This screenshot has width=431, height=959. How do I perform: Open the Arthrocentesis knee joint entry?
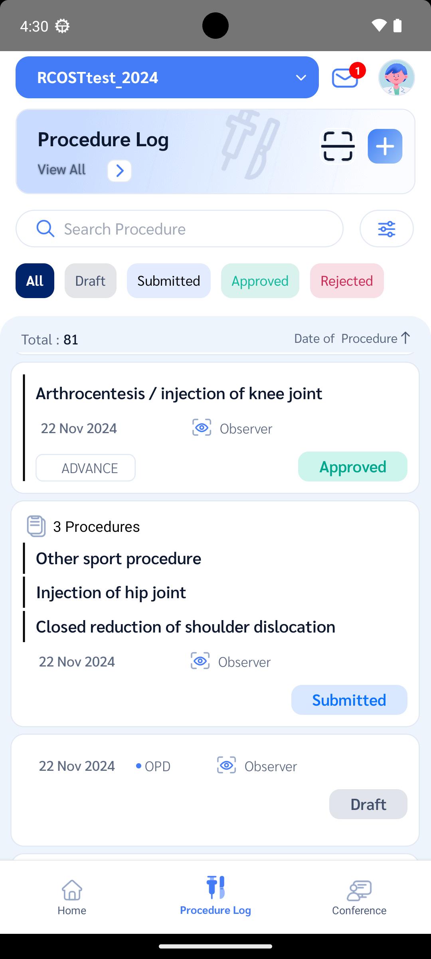pyautogui.click(x=215, y=428)
